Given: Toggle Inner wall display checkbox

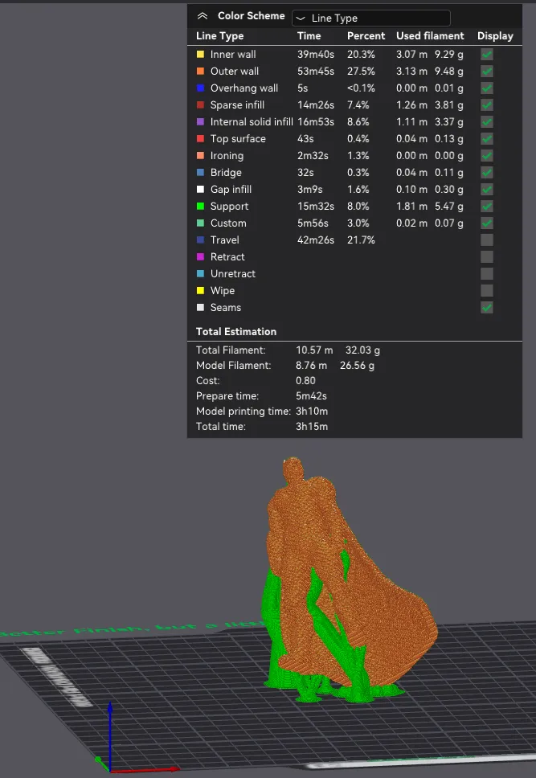Looking at the screenshot, I should point(487,55).
